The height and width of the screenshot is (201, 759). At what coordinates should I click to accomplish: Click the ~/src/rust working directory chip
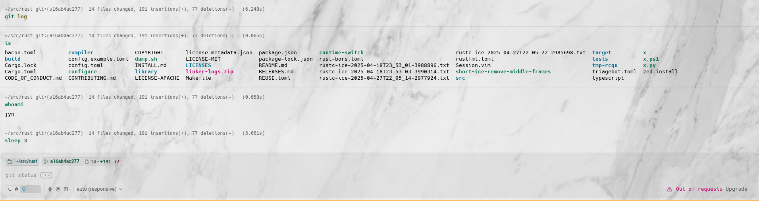(26, 162)
